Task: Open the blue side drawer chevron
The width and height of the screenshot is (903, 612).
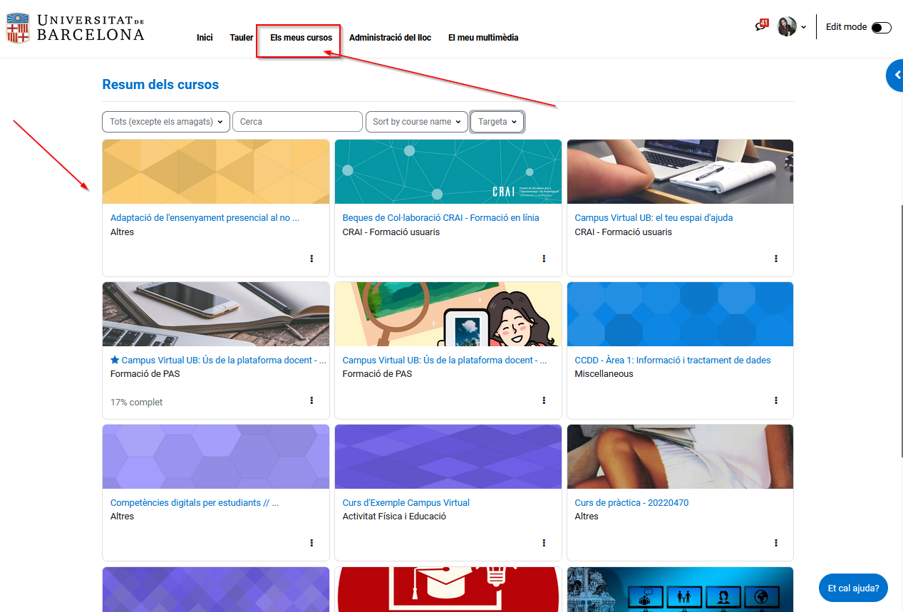Action: [896, 75]
